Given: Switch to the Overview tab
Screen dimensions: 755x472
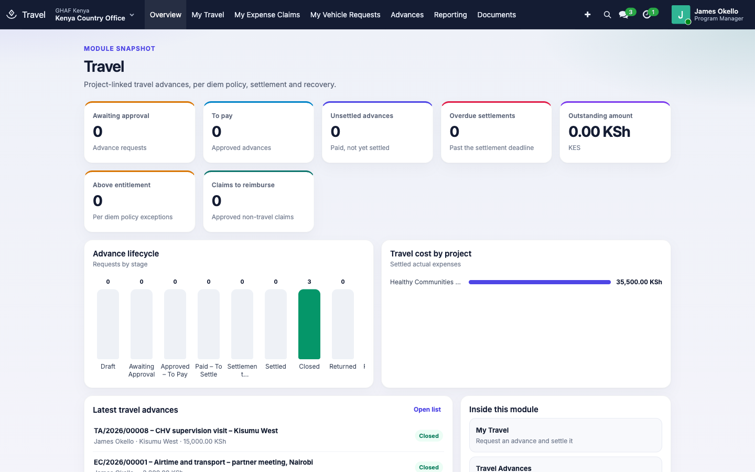Looking at the screenshot, I should 166,15.
